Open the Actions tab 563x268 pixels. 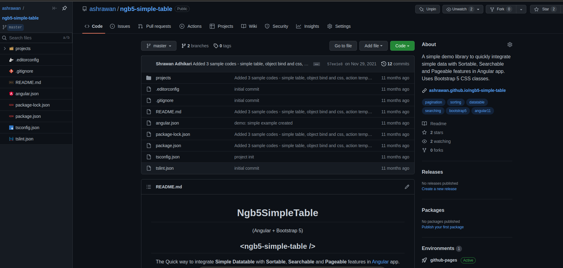pos(191,26)
